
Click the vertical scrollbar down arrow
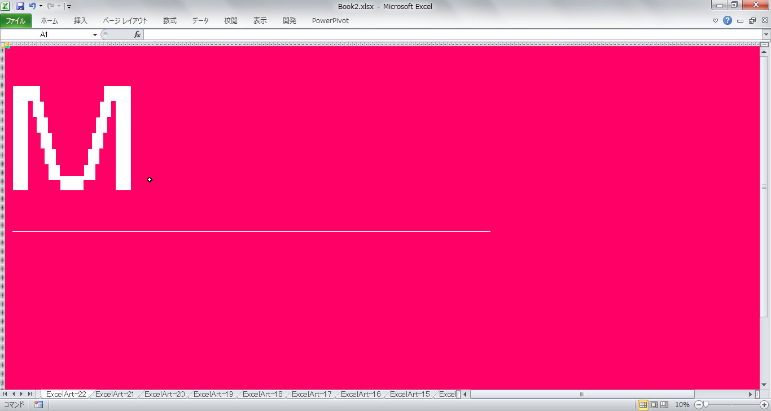coord(764,386)
